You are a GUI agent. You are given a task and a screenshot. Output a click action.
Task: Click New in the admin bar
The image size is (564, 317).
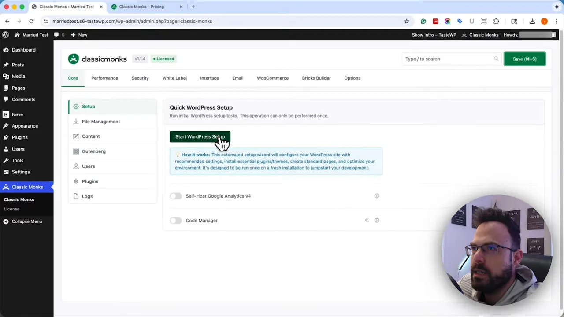(79, 35)
